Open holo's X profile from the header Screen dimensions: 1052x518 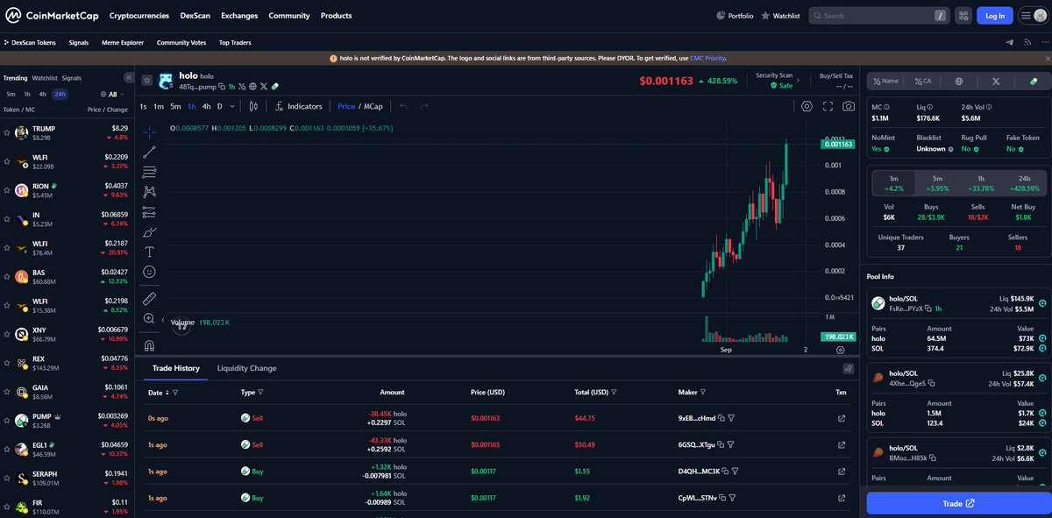click(264, 87)
